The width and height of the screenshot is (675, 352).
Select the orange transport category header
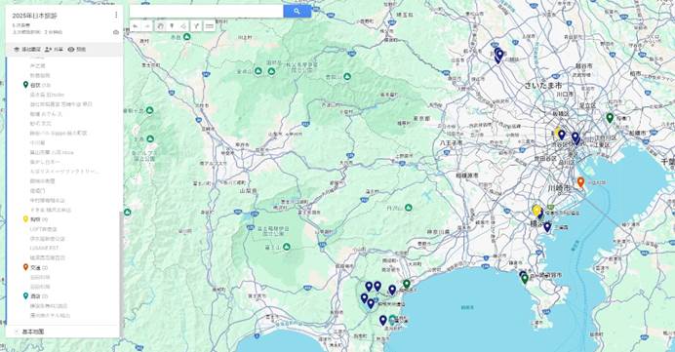point(35,268)
